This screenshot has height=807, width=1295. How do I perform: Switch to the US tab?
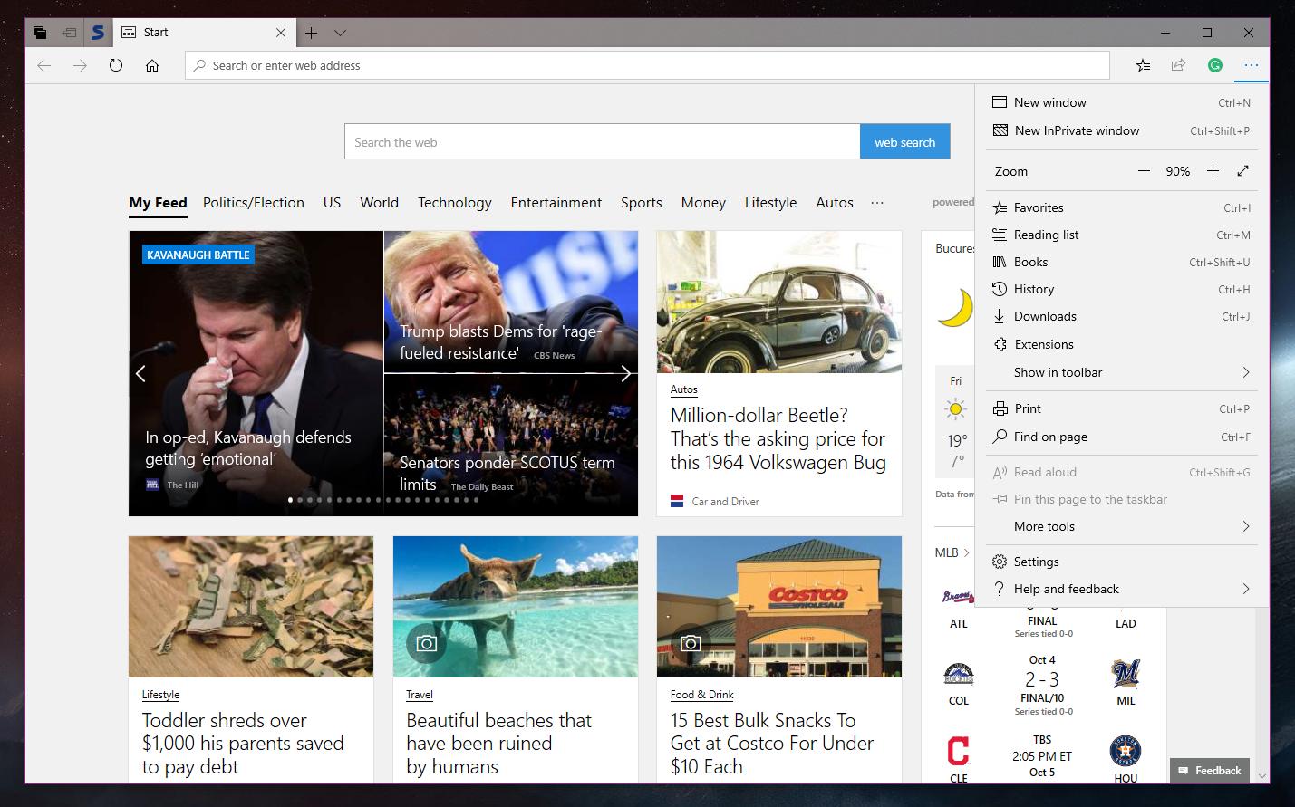tap(333, 203)
